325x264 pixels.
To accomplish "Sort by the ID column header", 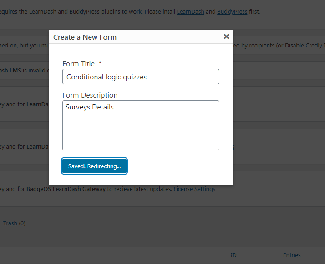I will [x=234, y=255].
